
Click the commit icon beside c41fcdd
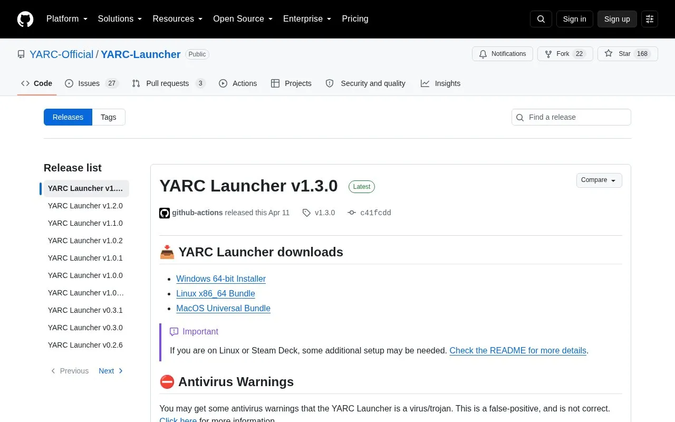pos(352,213)
